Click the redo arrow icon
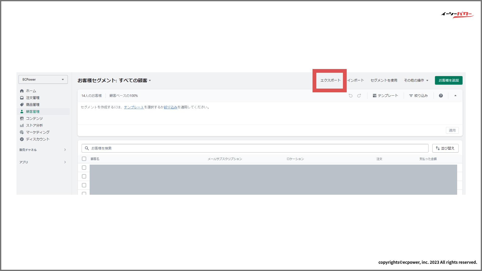This screenshot has height=271, width=482. (359, 96)
